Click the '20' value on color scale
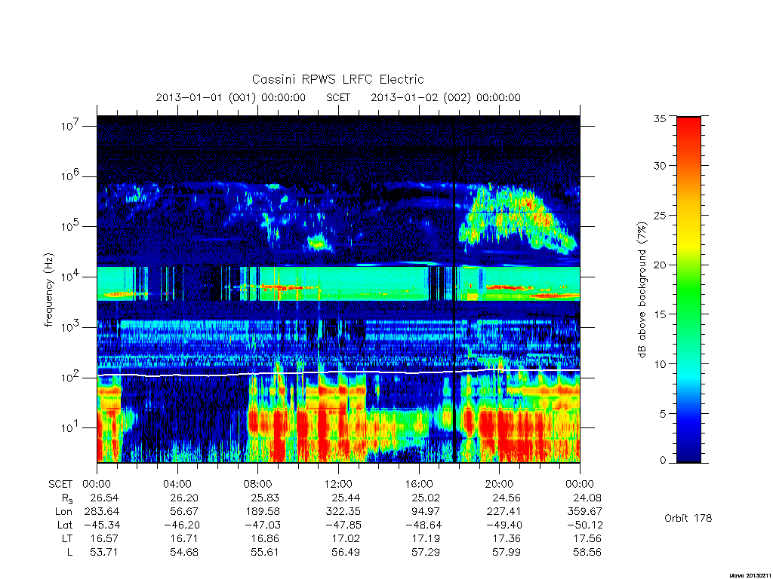773x579 pixels. [659, 265]
